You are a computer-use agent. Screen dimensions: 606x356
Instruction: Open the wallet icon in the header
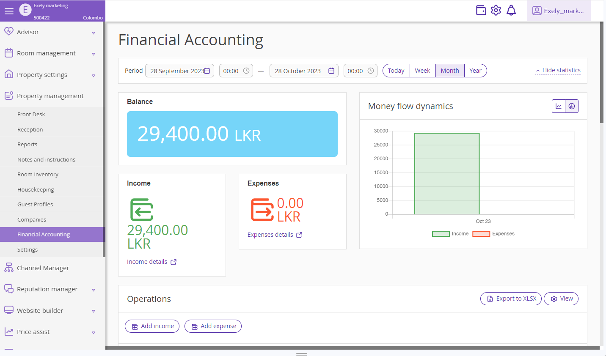coord(481,11)
